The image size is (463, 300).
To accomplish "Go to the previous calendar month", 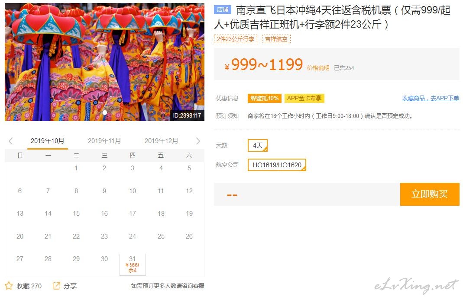I will pyautogui.click(x=11, y=141).
